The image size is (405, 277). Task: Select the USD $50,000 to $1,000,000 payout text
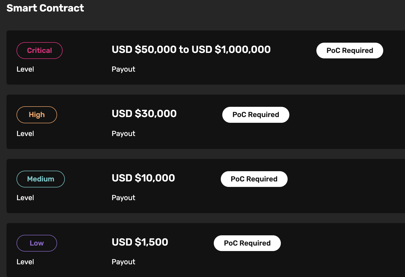point(191,49)
